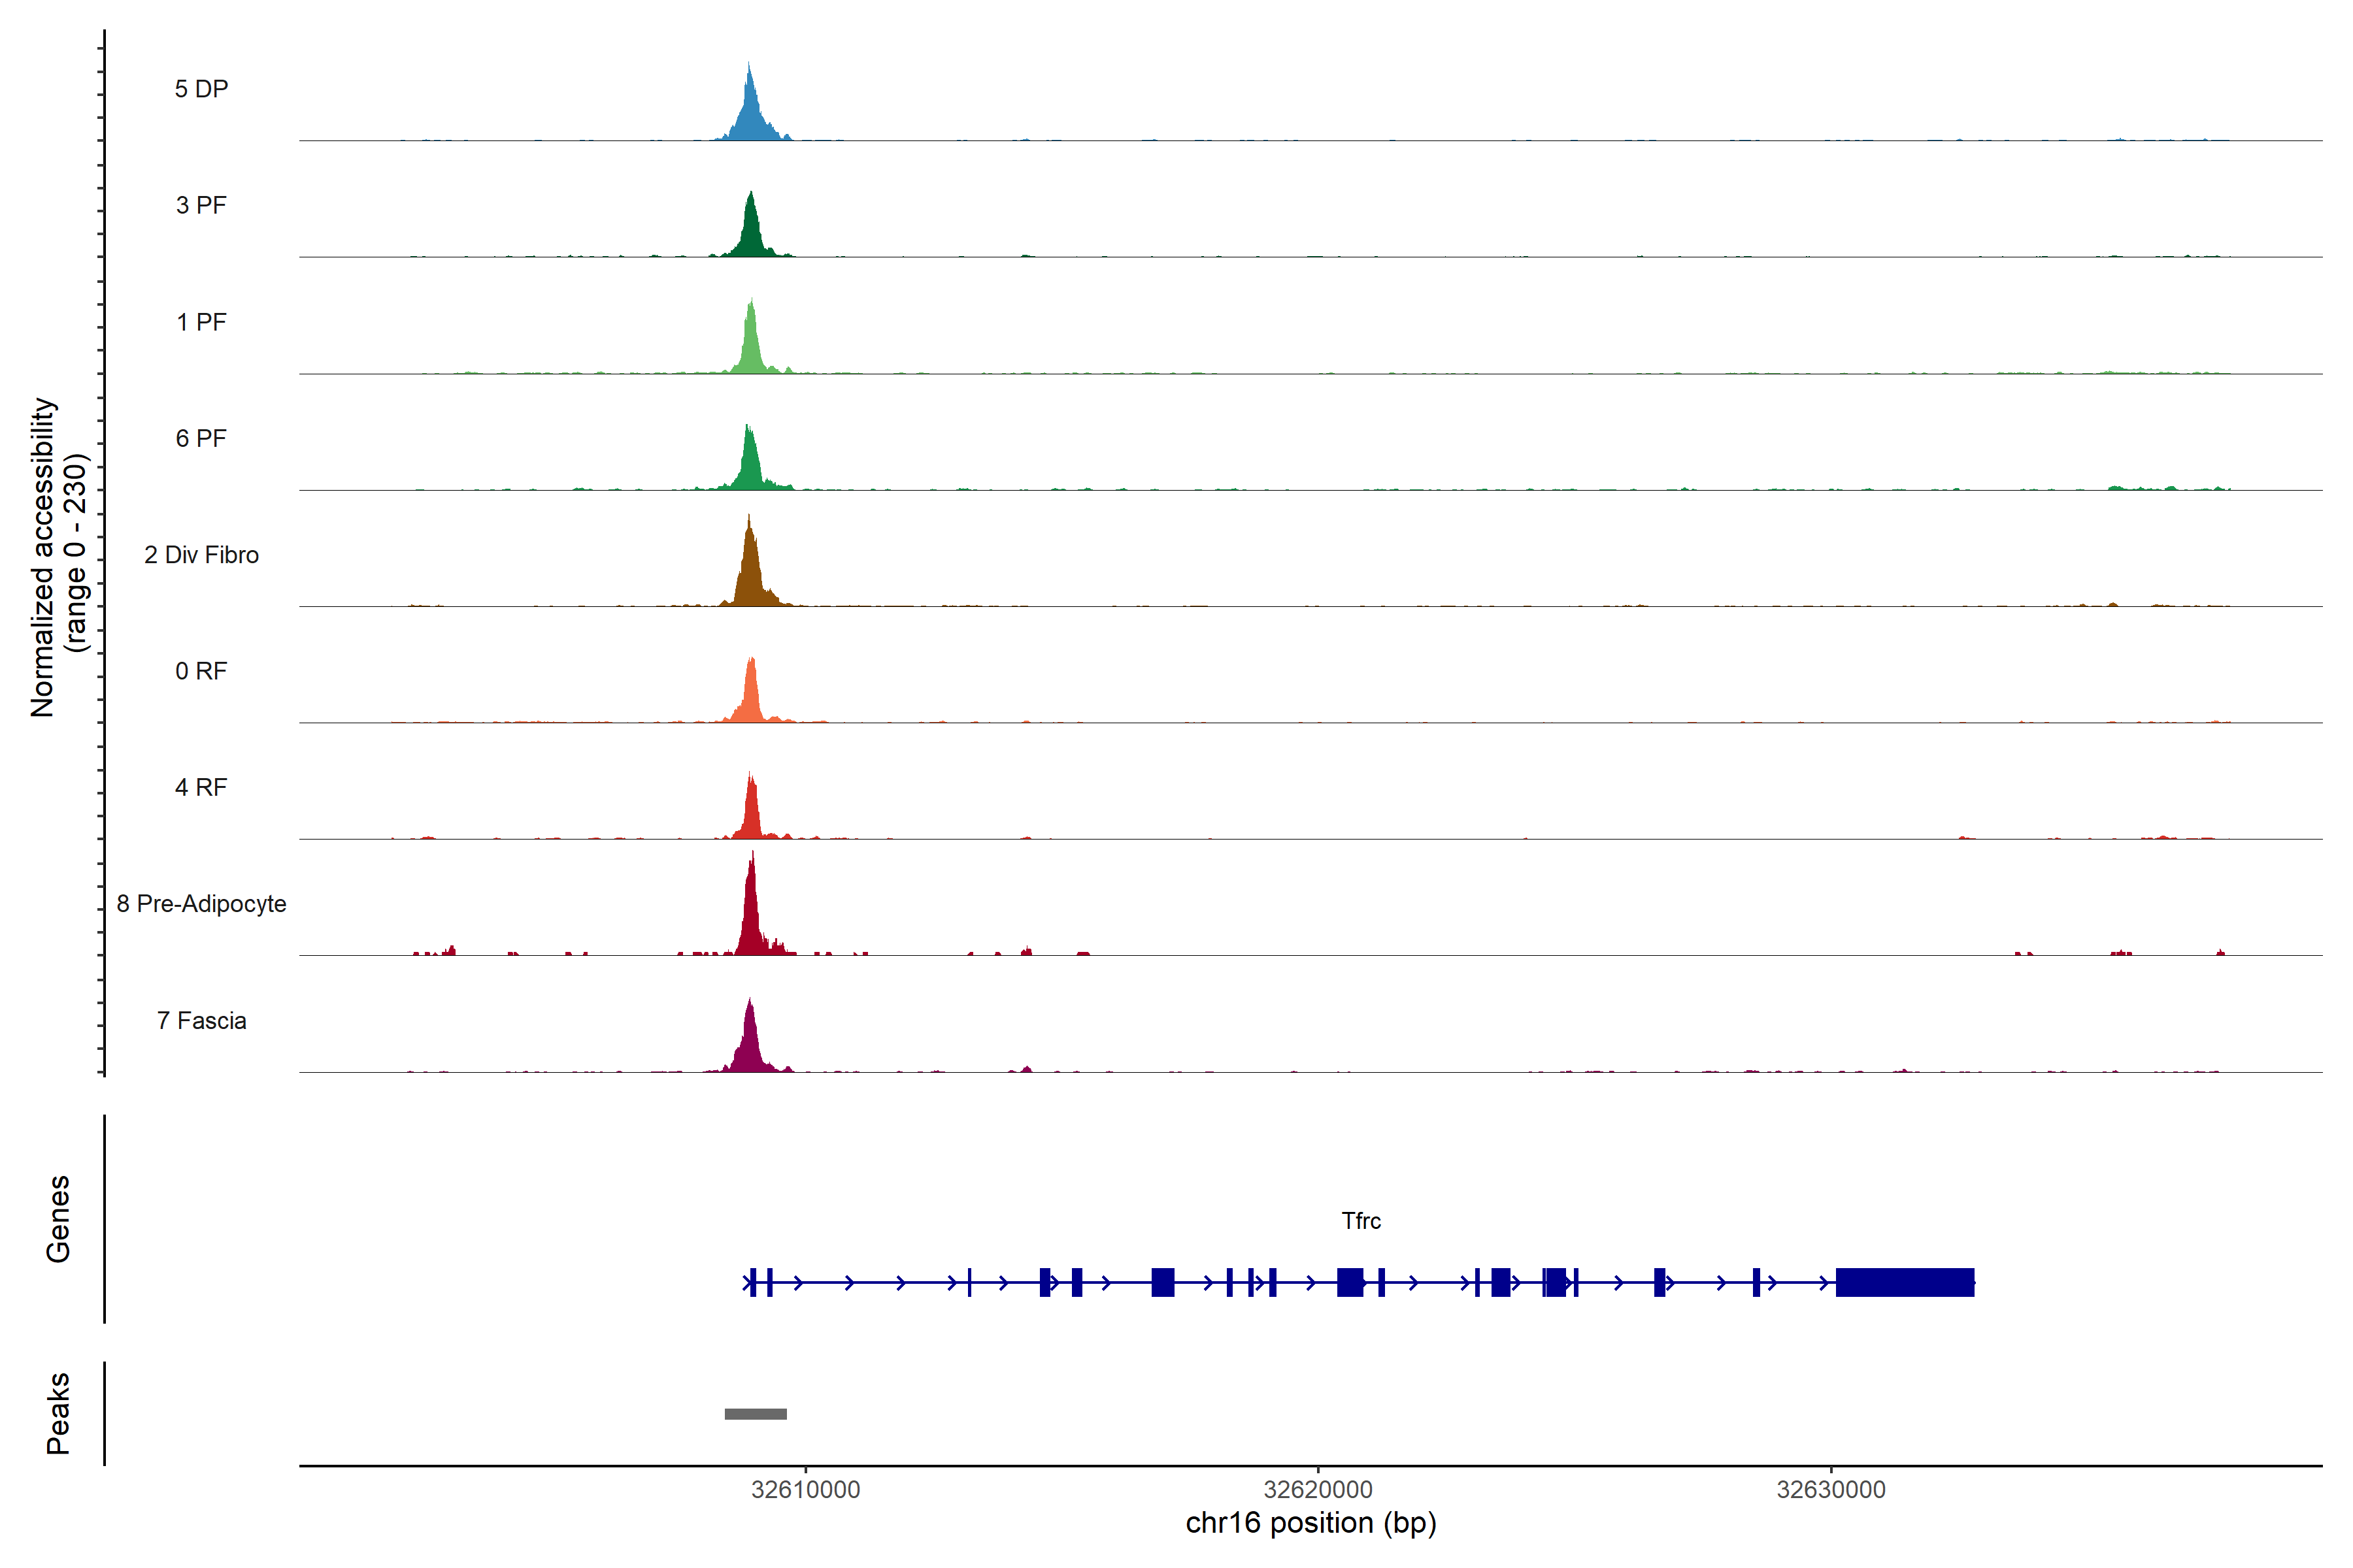
Task: Click the 7 Fascia track label
Action: 201,1020
